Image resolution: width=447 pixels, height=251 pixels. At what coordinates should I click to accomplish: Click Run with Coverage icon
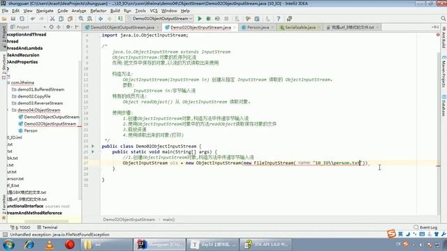tap(217, 19)
